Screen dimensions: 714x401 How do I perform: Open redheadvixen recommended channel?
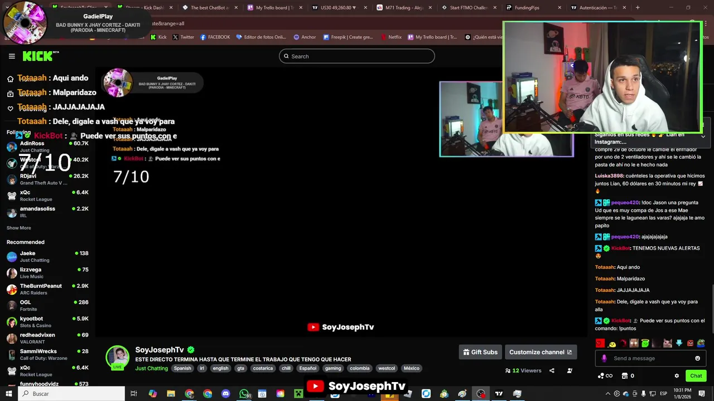(x=47, y=338)
